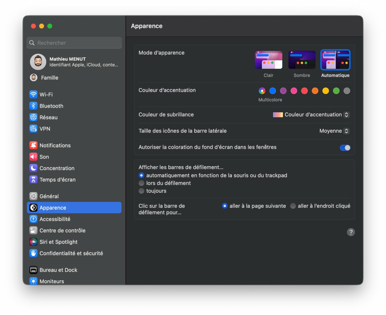Open the Couleur de subrillance dropdown
Screen dimensions: 386x315
click(x=311, y=115)
